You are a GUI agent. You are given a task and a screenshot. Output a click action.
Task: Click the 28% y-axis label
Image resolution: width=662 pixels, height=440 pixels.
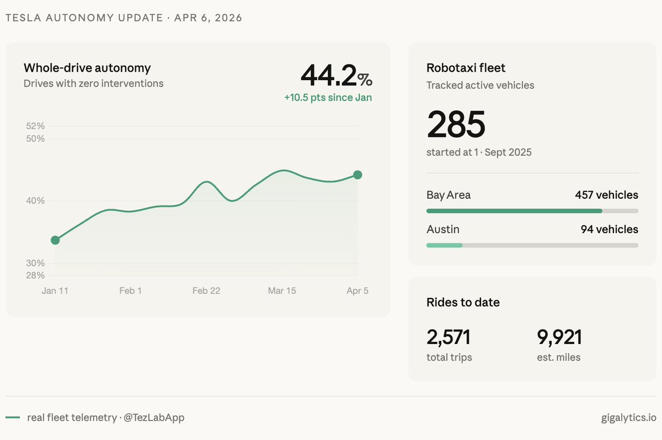35,275
